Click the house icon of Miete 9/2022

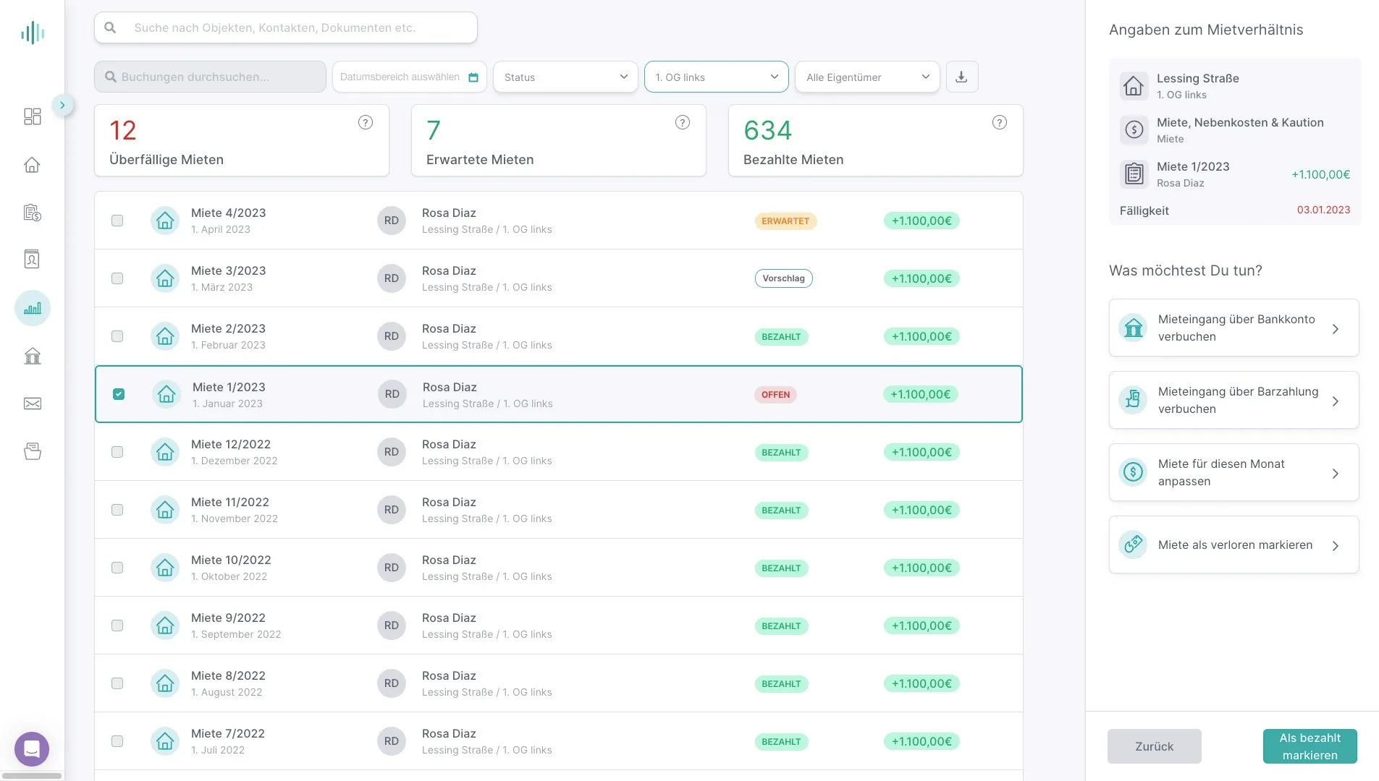point(165,626)
